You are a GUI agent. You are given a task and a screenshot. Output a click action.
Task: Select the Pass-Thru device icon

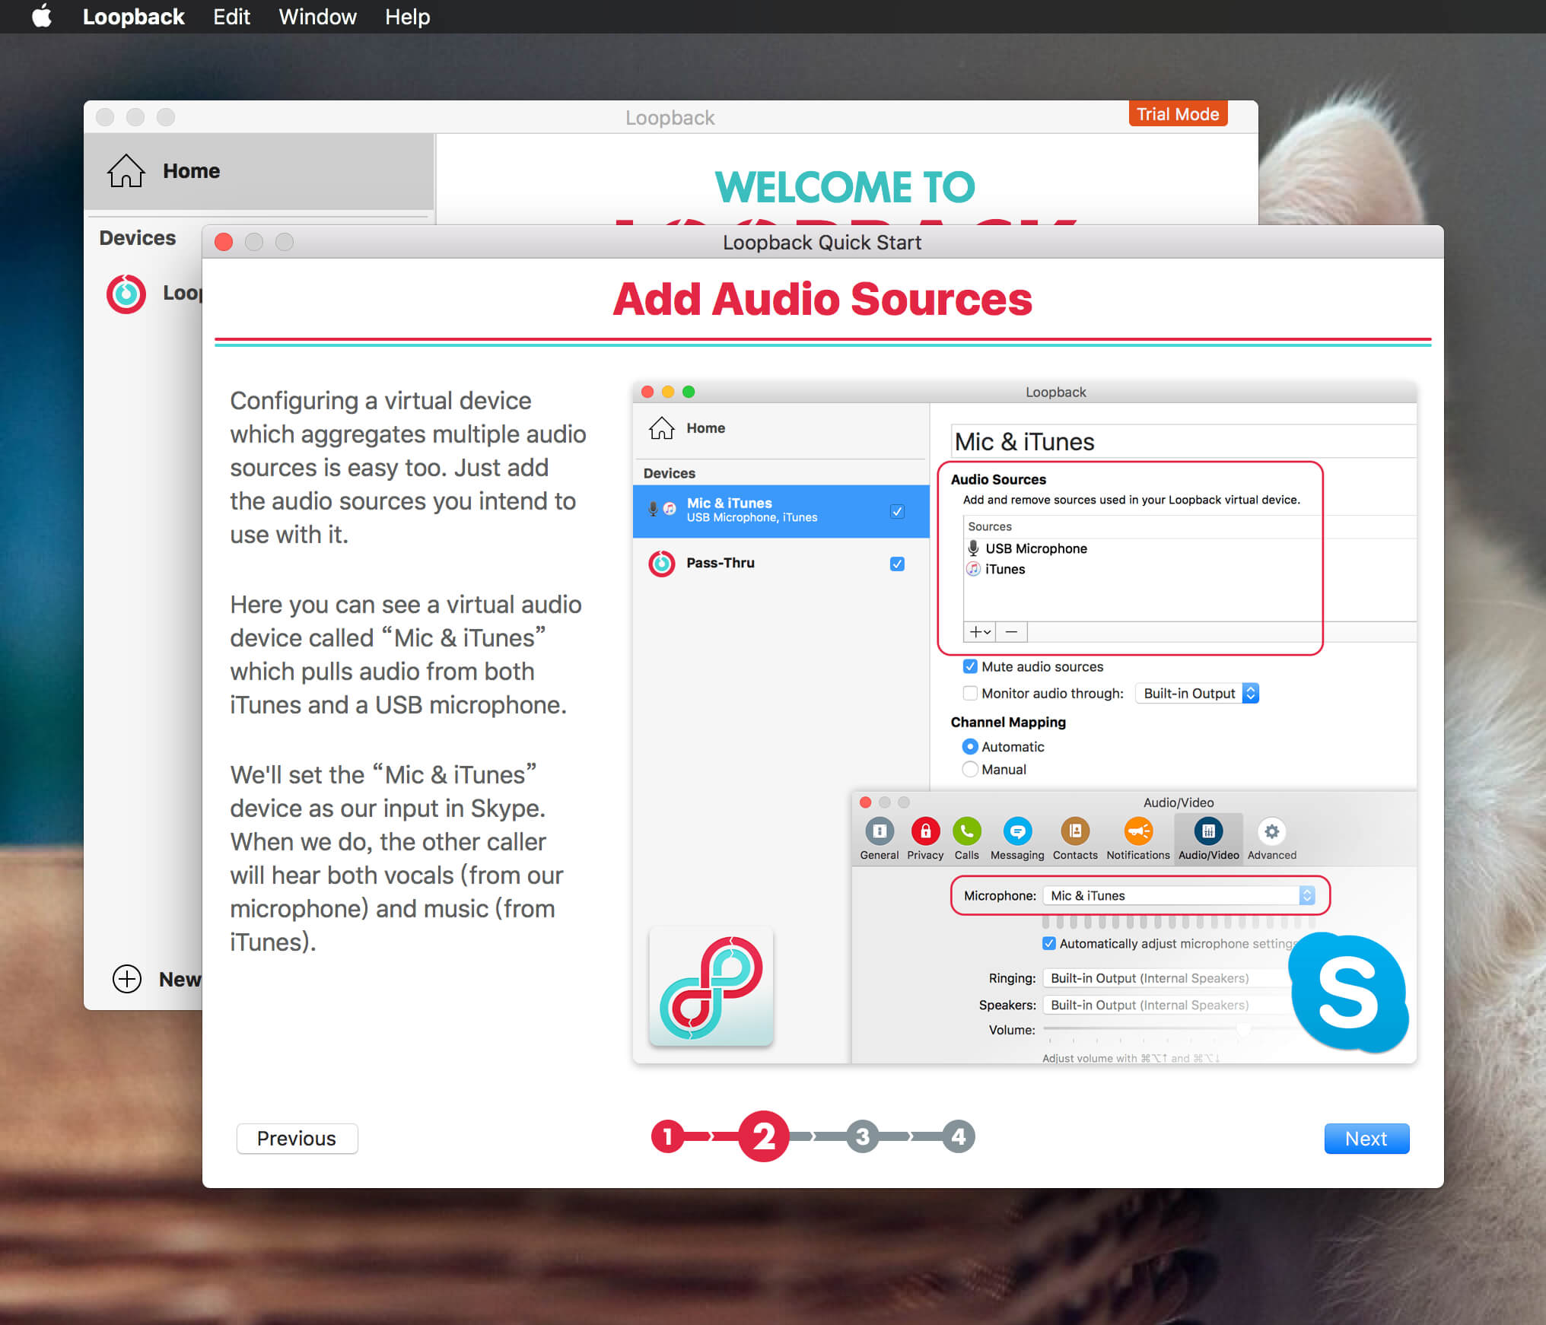click(661, 563)
